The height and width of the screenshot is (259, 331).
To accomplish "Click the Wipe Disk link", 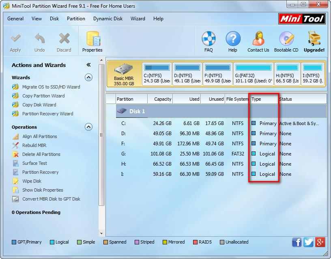I will point(32,181).
